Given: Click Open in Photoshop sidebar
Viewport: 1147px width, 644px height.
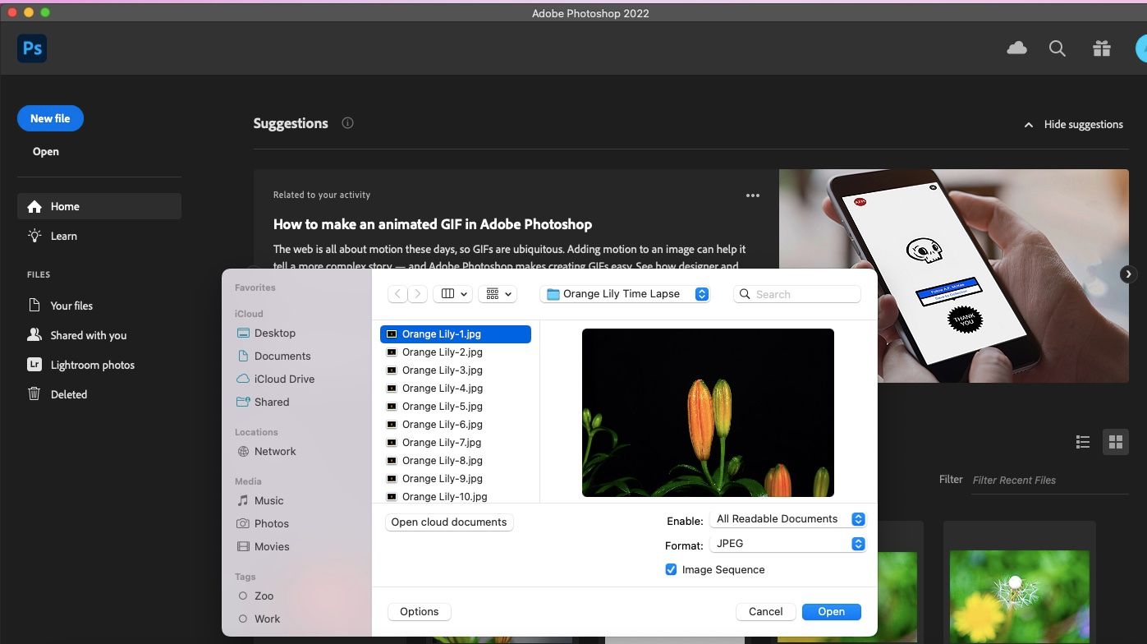Looking at the screenshot, I should coord(46,151).
